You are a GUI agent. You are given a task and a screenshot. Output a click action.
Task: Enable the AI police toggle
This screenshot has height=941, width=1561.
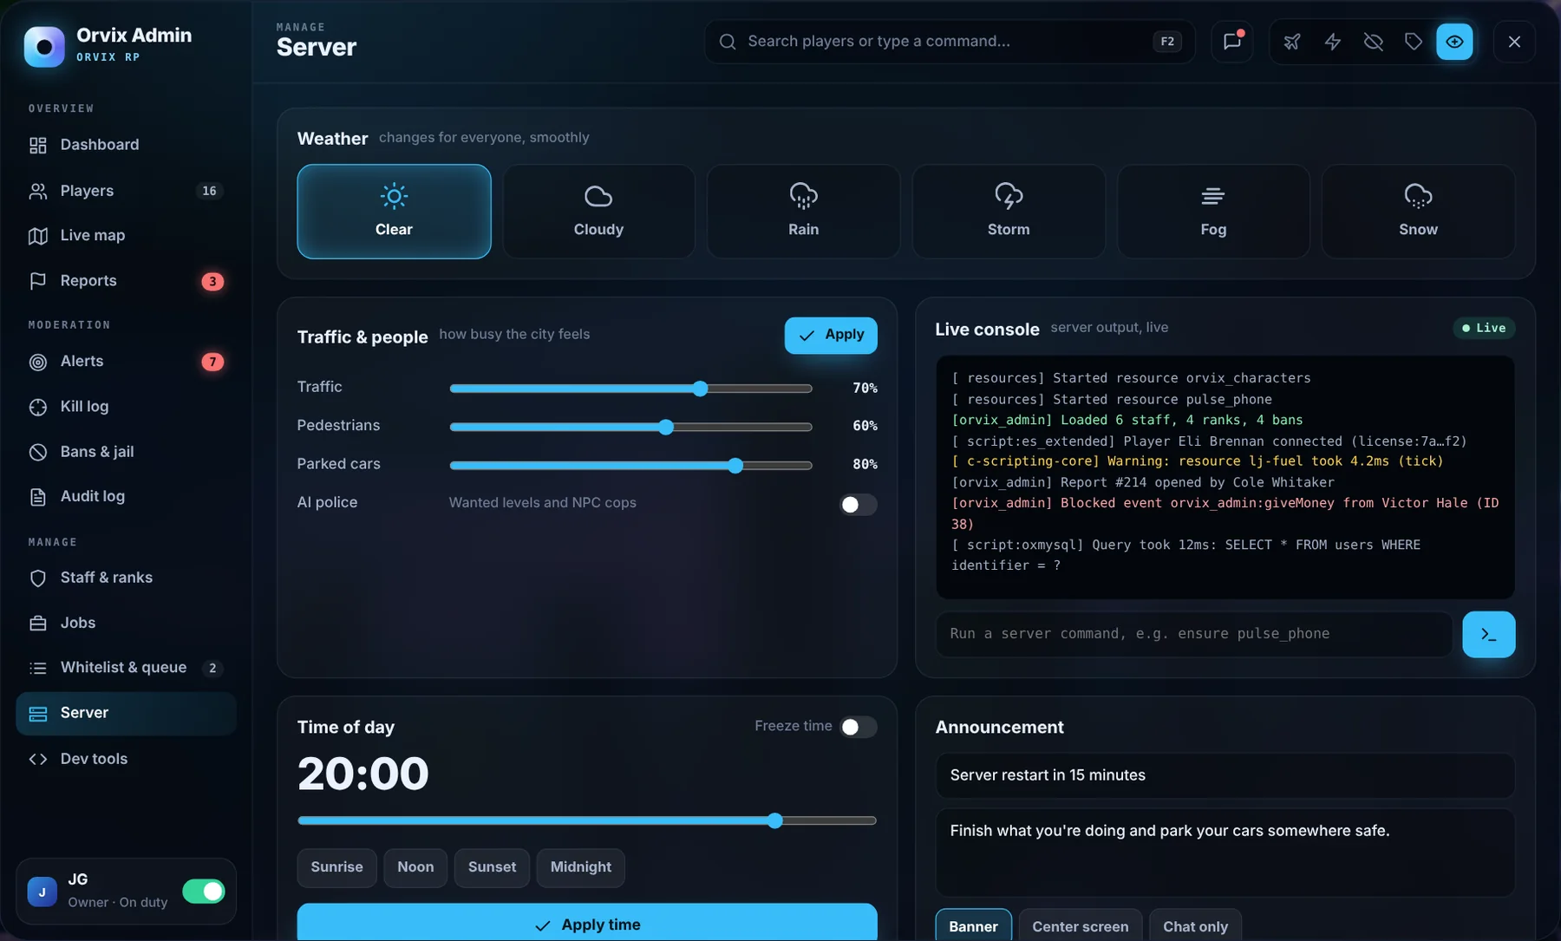(858, 505)
